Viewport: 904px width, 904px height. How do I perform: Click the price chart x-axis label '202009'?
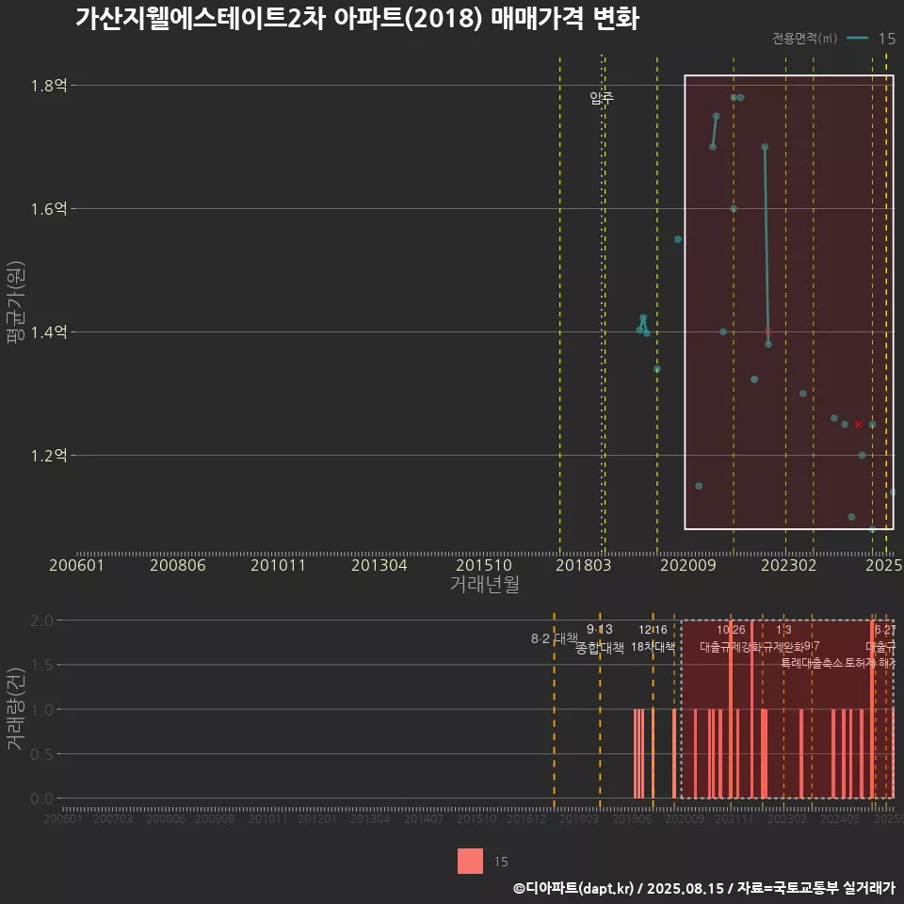tap(687, 565)
